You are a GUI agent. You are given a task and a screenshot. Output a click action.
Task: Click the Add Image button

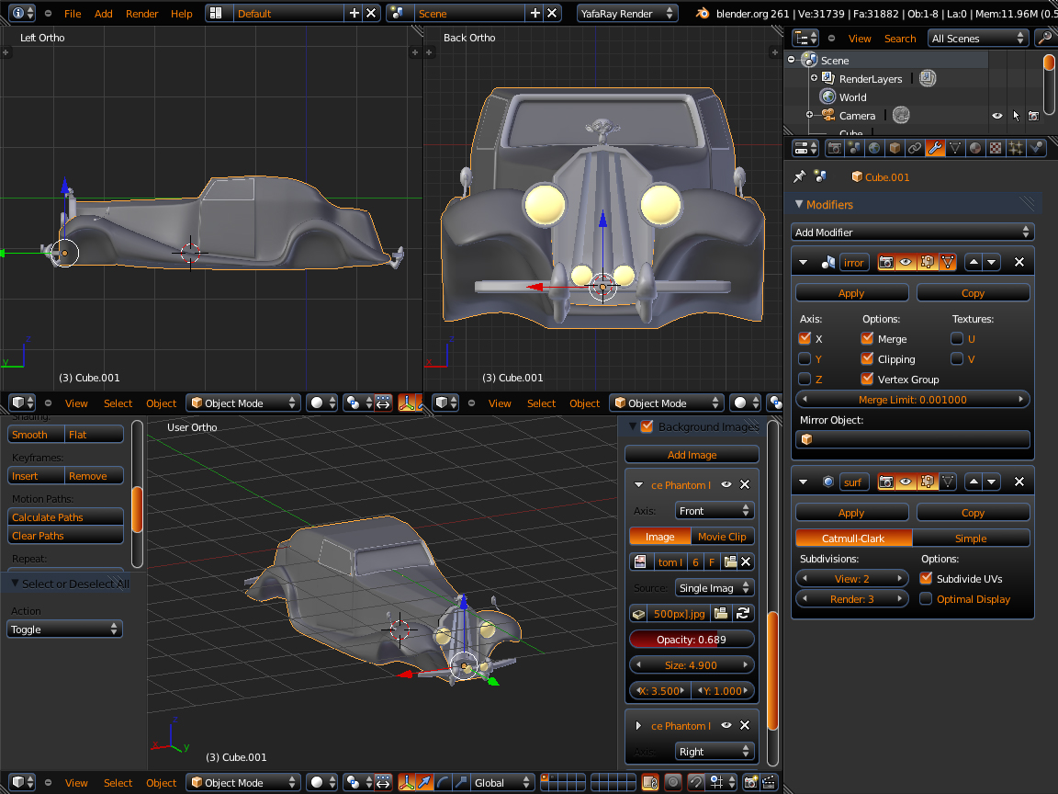(x=692, y=454)
